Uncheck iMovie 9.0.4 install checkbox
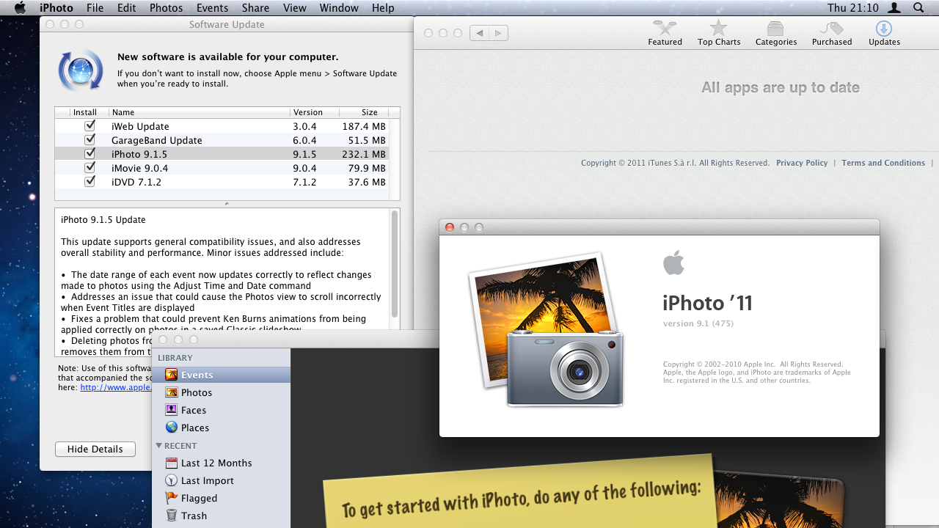 click(90, 167)
